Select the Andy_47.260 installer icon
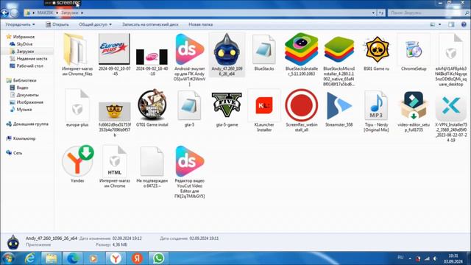The image size is (471, 265). pyautogui.click(x=227, y=49)
